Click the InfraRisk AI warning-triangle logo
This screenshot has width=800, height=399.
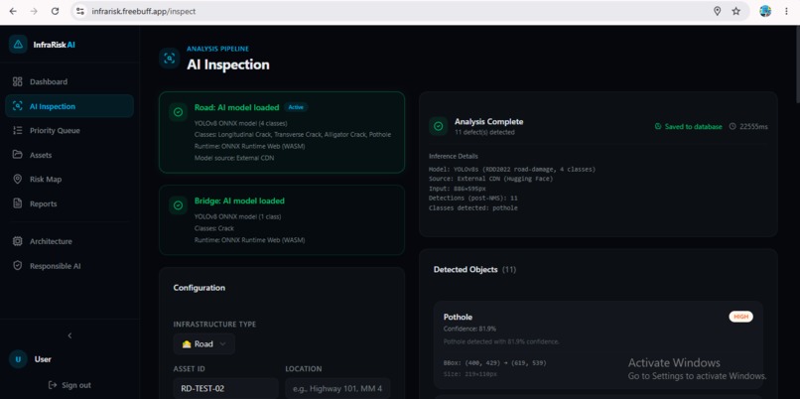click(x=19, y=45)
